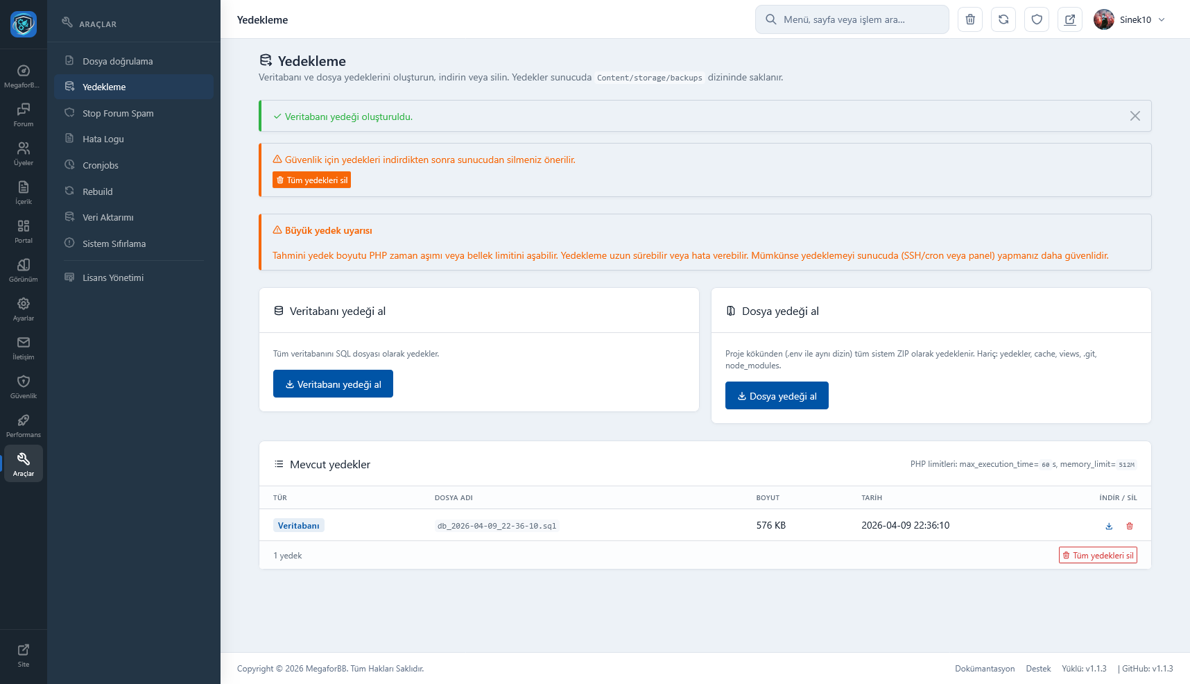
Task: Expand the Sinek10 user menu
Action: (1130, 19)
